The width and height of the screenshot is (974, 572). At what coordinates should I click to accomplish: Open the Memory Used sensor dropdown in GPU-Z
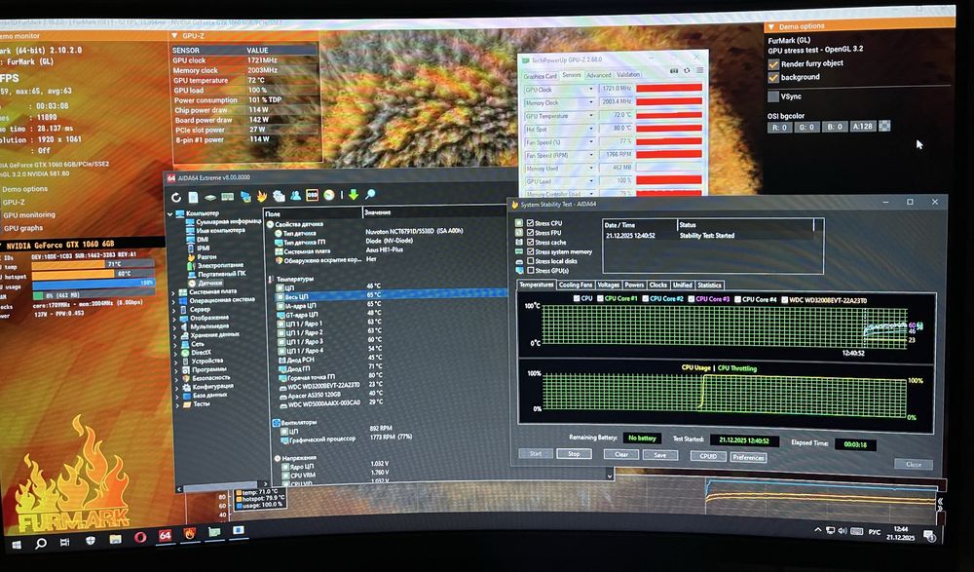[591, 169]
